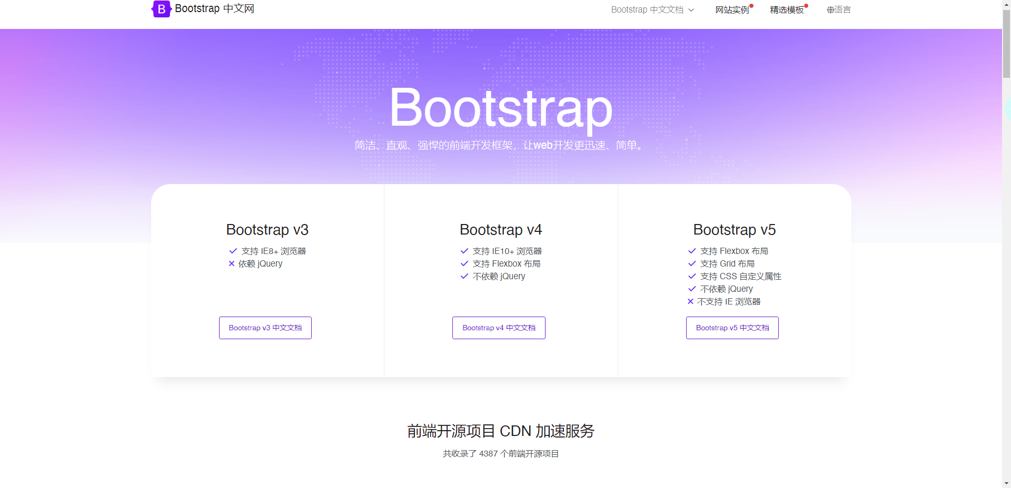Open the Bootstrap 中文网 home link
The height and width of the screenshot is (488, 1011).
(x=203, y=9)
